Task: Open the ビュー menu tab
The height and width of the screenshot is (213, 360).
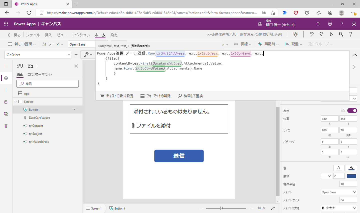Action: pyautogui.click(x=62, y=35)
